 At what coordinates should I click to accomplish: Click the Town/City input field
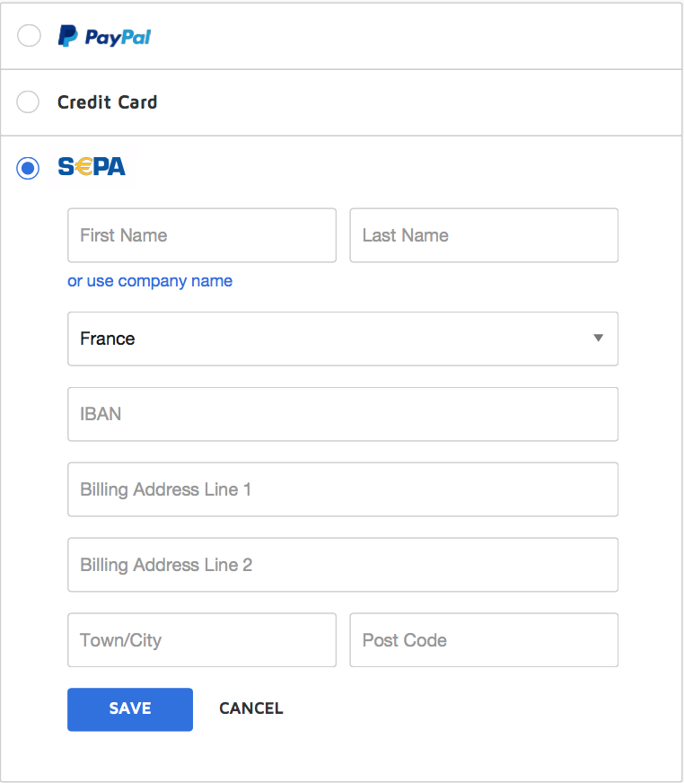tap(202, 640)
